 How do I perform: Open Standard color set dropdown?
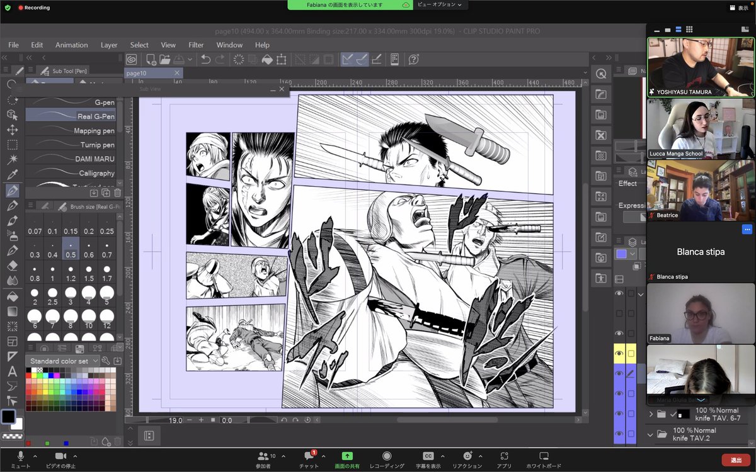pos(62,361)
